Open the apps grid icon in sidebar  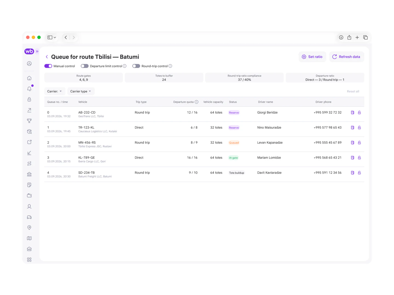(29, 260)
